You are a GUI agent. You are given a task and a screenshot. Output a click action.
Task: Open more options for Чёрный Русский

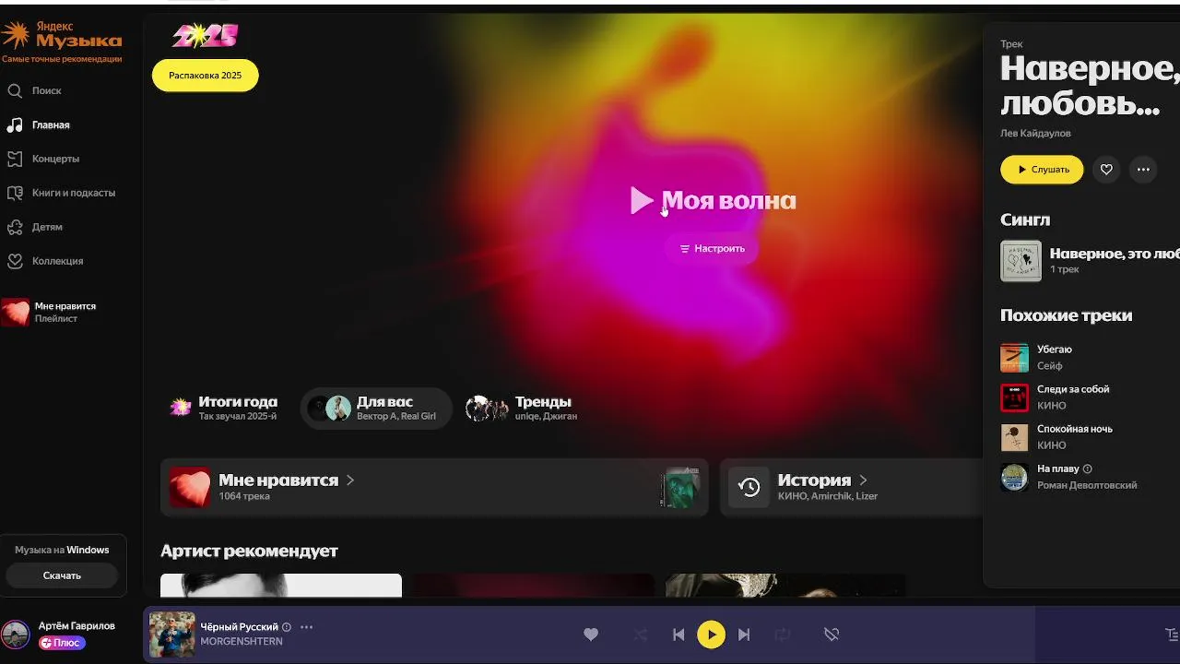(x=307, y=627)
